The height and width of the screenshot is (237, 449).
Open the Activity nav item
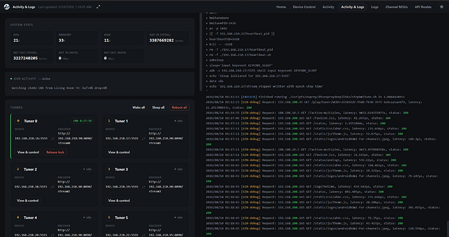click(x=328, y=7)
